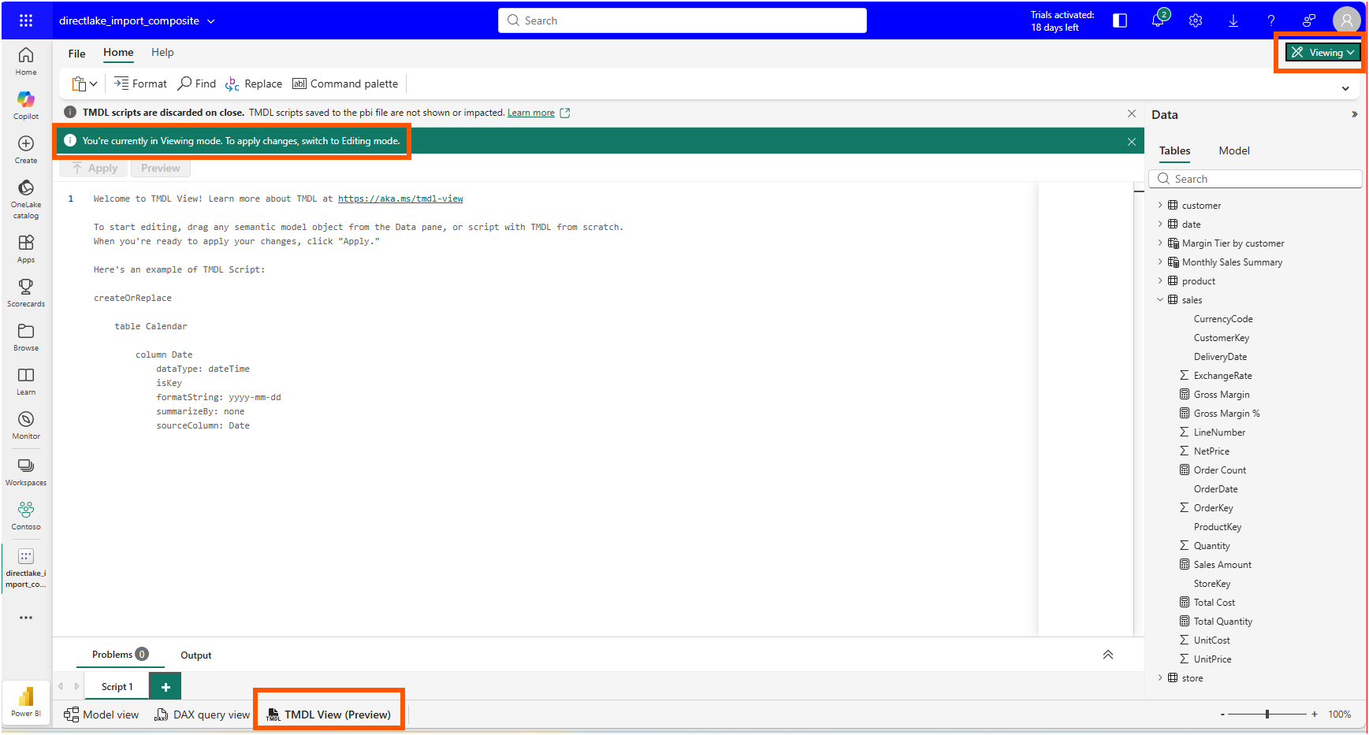Expand the store table
This screenshot has height=735, width=1369.
1160,677
